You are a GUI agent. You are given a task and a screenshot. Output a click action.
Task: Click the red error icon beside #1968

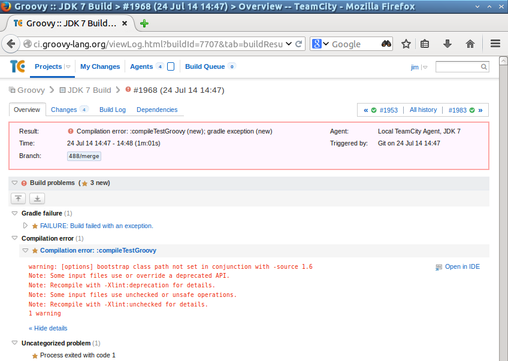pyautogui.click(x=128, y=89)
